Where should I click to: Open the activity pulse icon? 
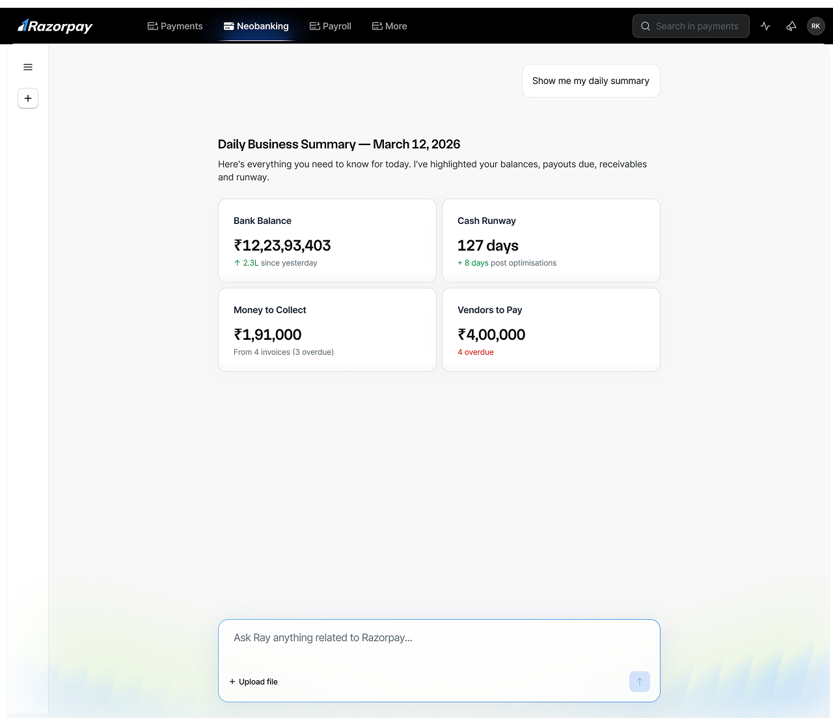(765, 26)
